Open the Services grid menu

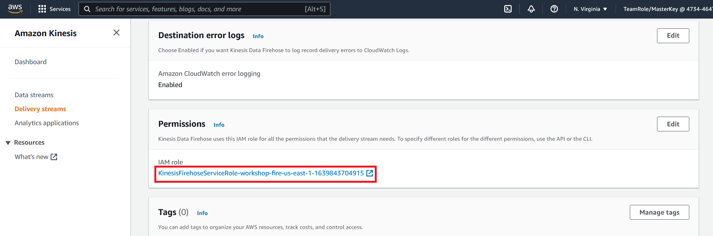(x=42, y=9)
